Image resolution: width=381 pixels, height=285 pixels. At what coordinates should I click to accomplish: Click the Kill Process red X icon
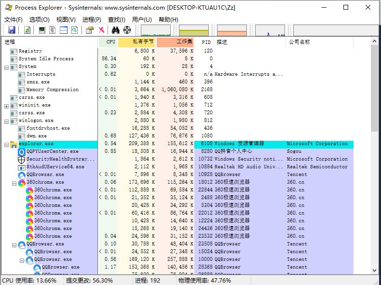coord(102,30)
